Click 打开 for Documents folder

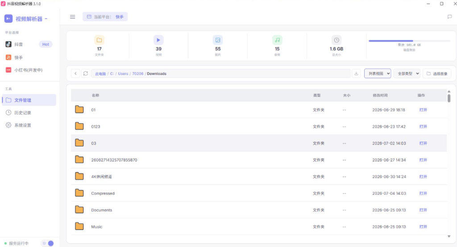tap(423, 210)
